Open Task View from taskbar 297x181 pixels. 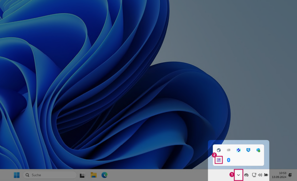point(82,175)
